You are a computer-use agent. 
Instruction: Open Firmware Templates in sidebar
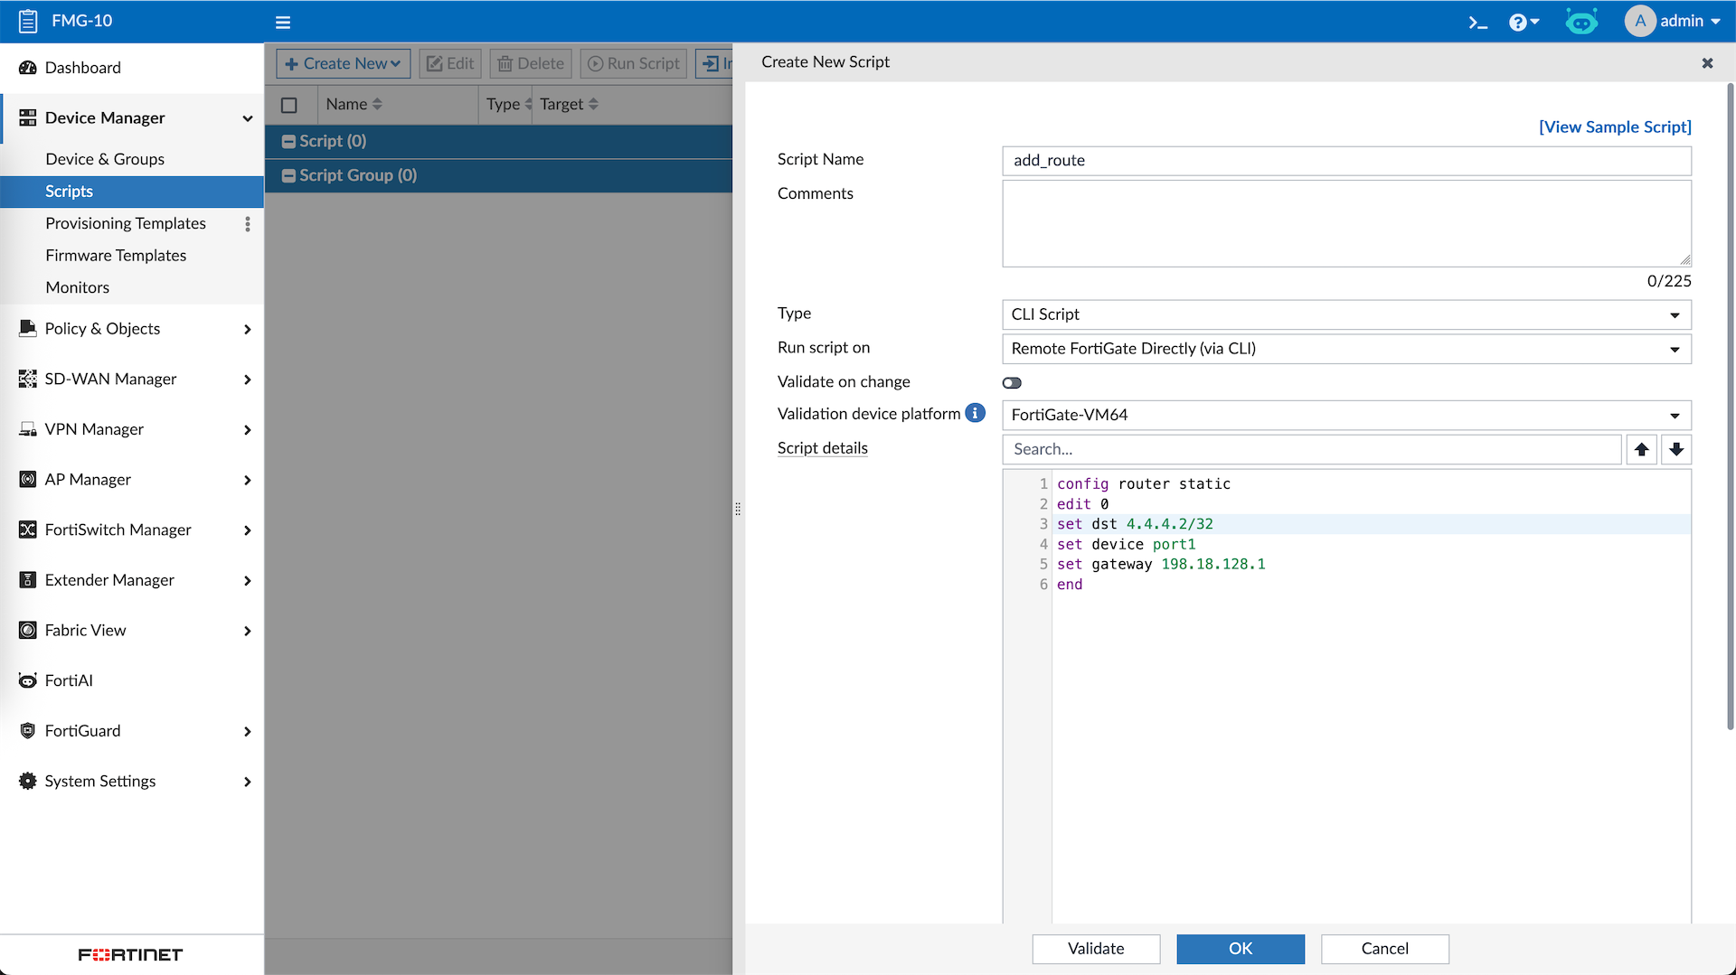116,256
